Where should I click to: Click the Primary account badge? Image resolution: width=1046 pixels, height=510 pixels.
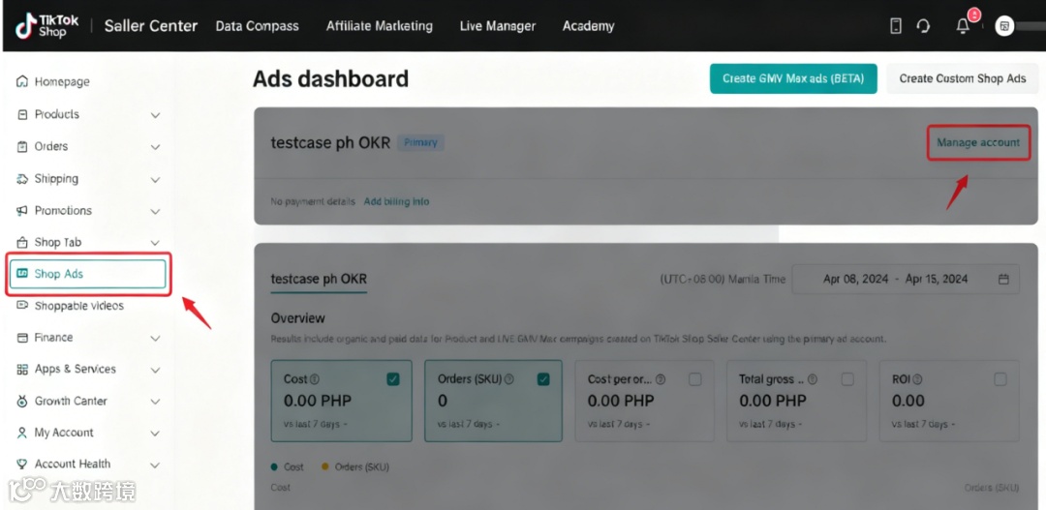[421, 142]
